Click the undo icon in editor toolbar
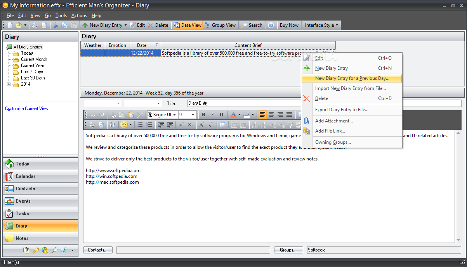Viewport: 467px width, 267px height. tap(93, 115)
